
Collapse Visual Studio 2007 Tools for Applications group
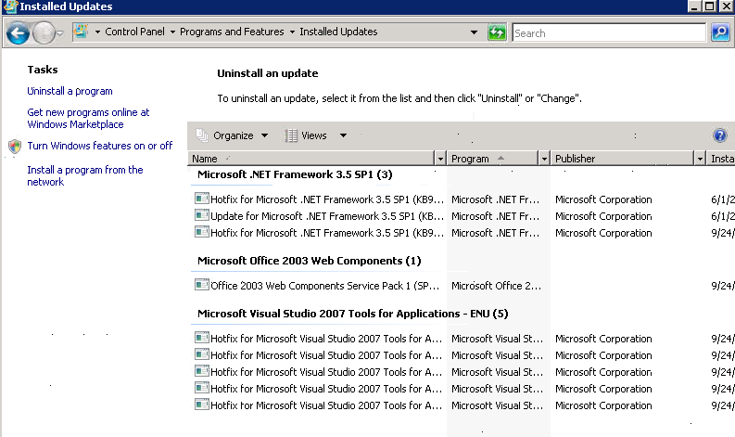(x=352, y=314)
